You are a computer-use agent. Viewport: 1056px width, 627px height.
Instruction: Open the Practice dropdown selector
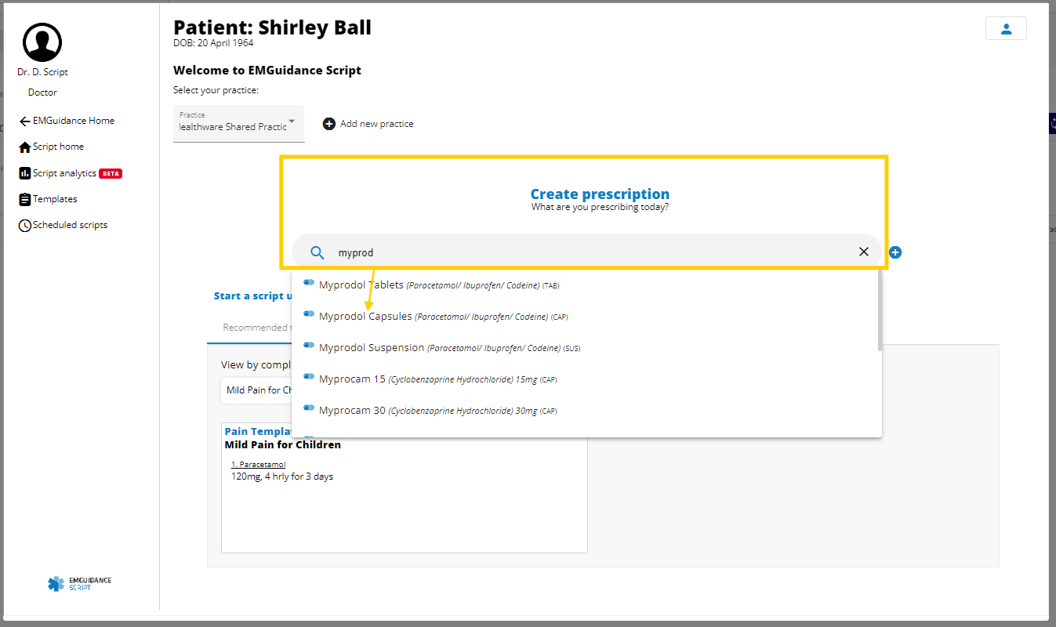point(238,124)
